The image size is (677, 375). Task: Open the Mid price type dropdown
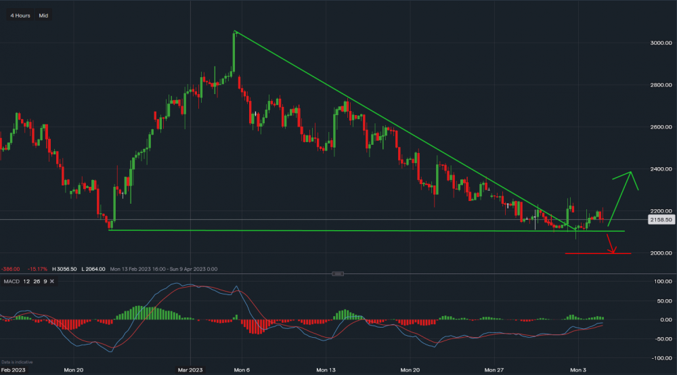[43, 15]
